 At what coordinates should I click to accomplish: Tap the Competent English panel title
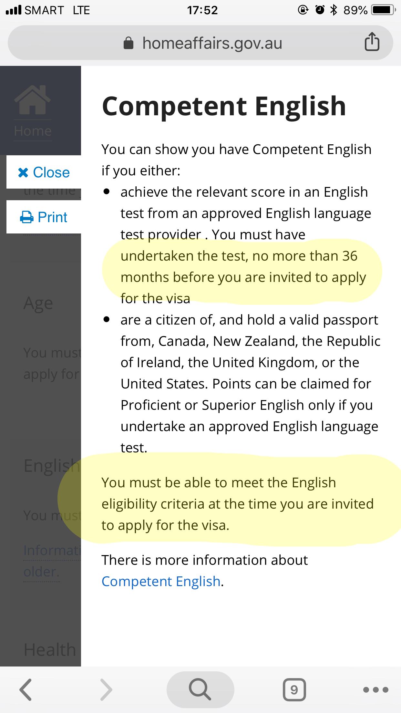coord(224,106)
